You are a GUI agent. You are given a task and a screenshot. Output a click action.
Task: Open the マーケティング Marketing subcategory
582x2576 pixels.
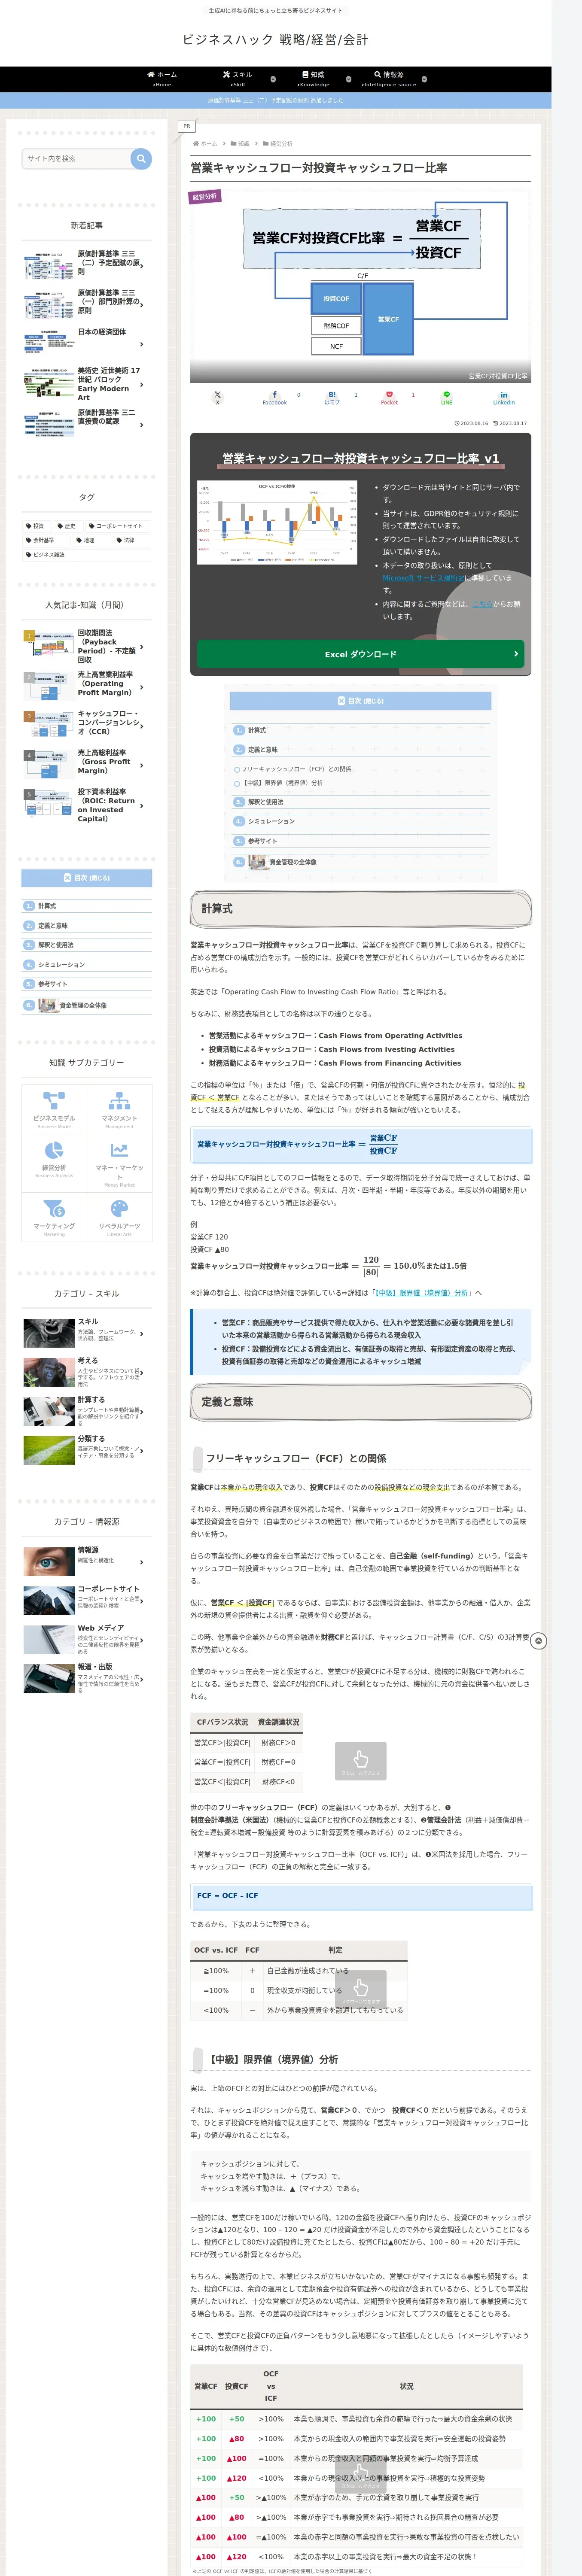tap(54, 1217)
